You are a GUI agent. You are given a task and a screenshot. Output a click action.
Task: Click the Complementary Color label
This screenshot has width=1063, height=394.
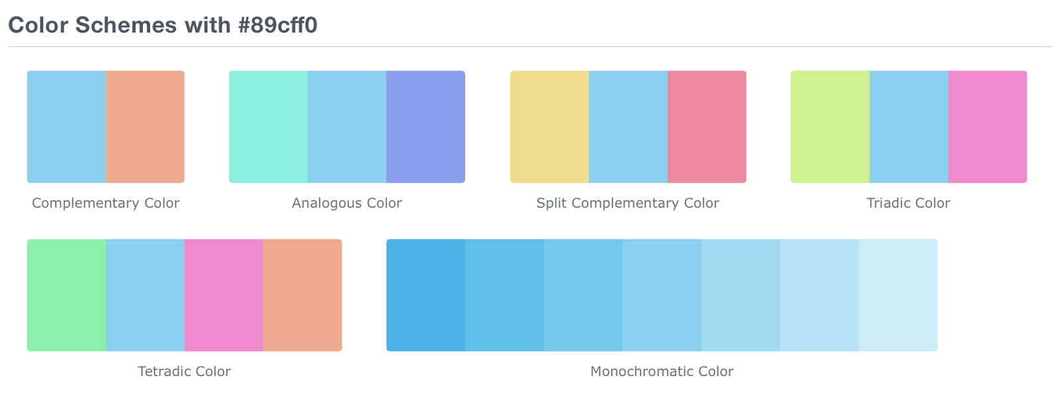click(106, 203)
